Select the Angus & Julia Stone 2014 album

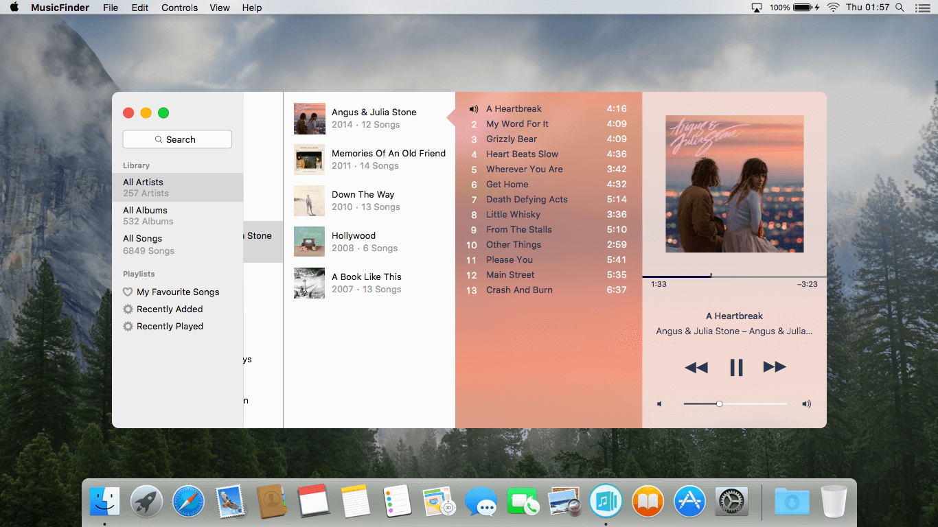[x=369, y=118]
